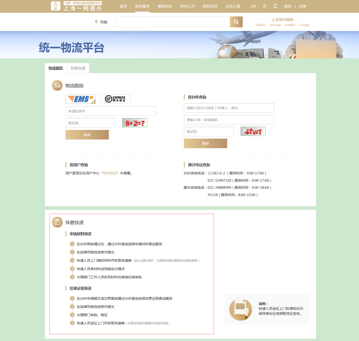
Task: Switch language to EN
Action: tap(253, 6)
